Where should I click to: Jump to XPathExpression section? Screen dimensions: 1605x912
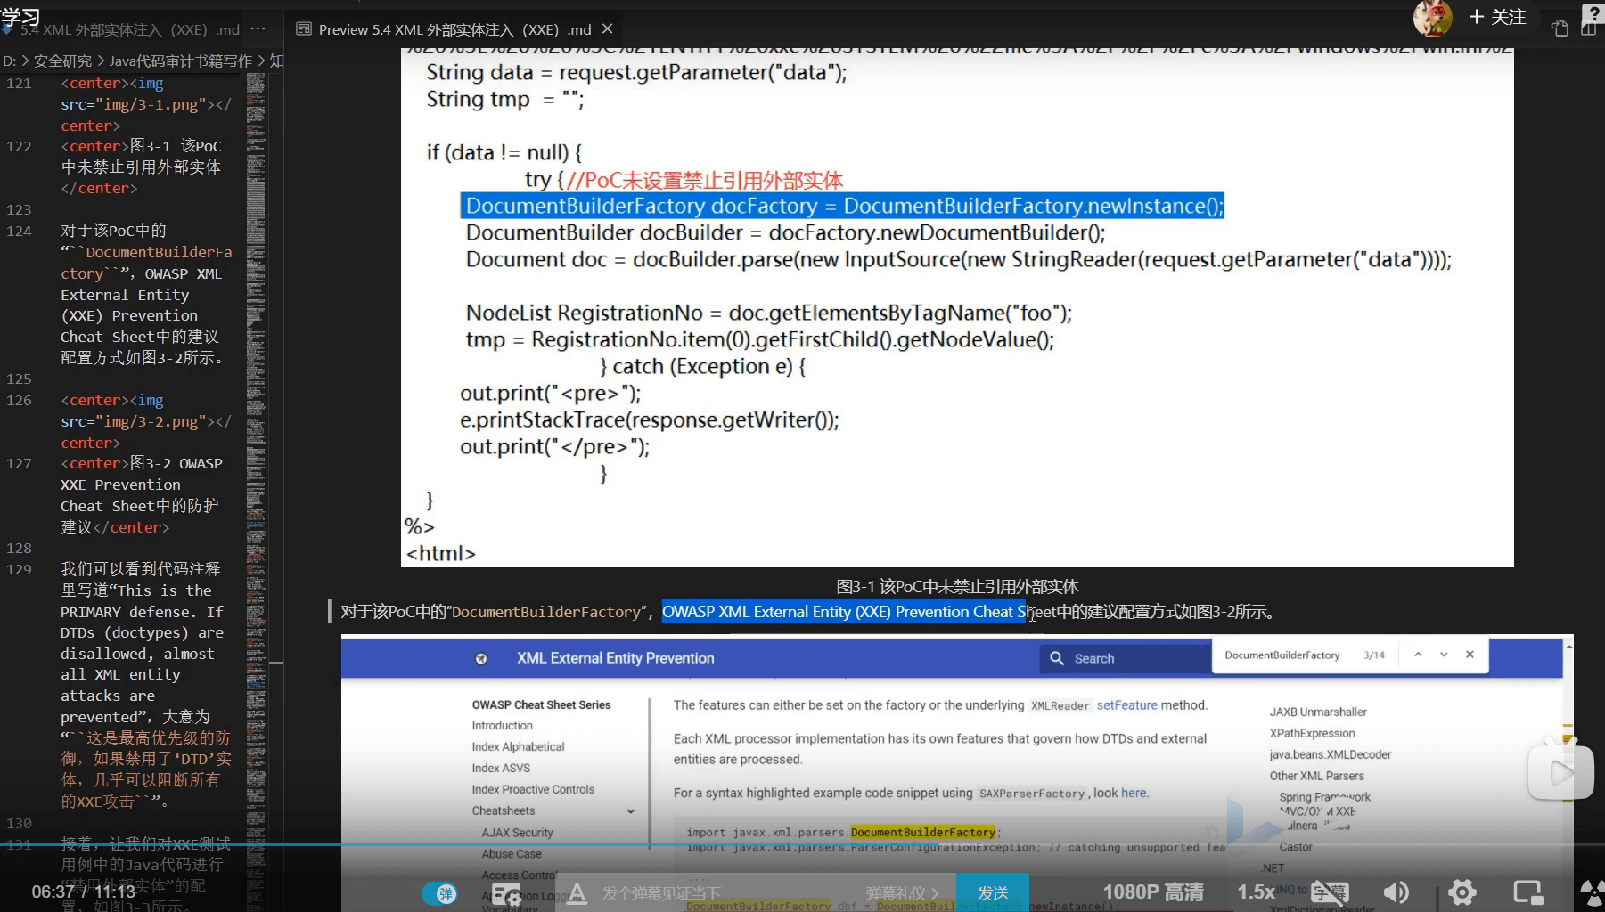point(1312,733)
